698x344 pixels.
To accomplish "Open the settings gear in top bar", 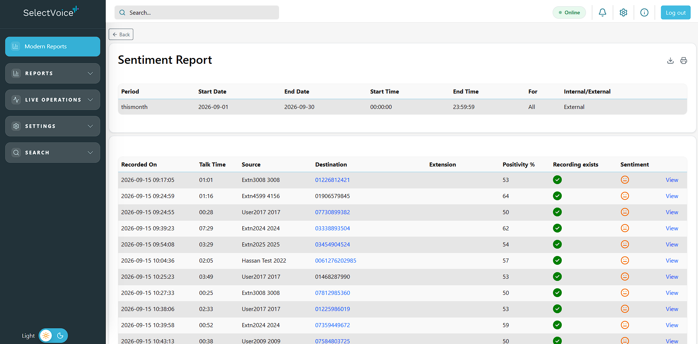I will 623,12.
